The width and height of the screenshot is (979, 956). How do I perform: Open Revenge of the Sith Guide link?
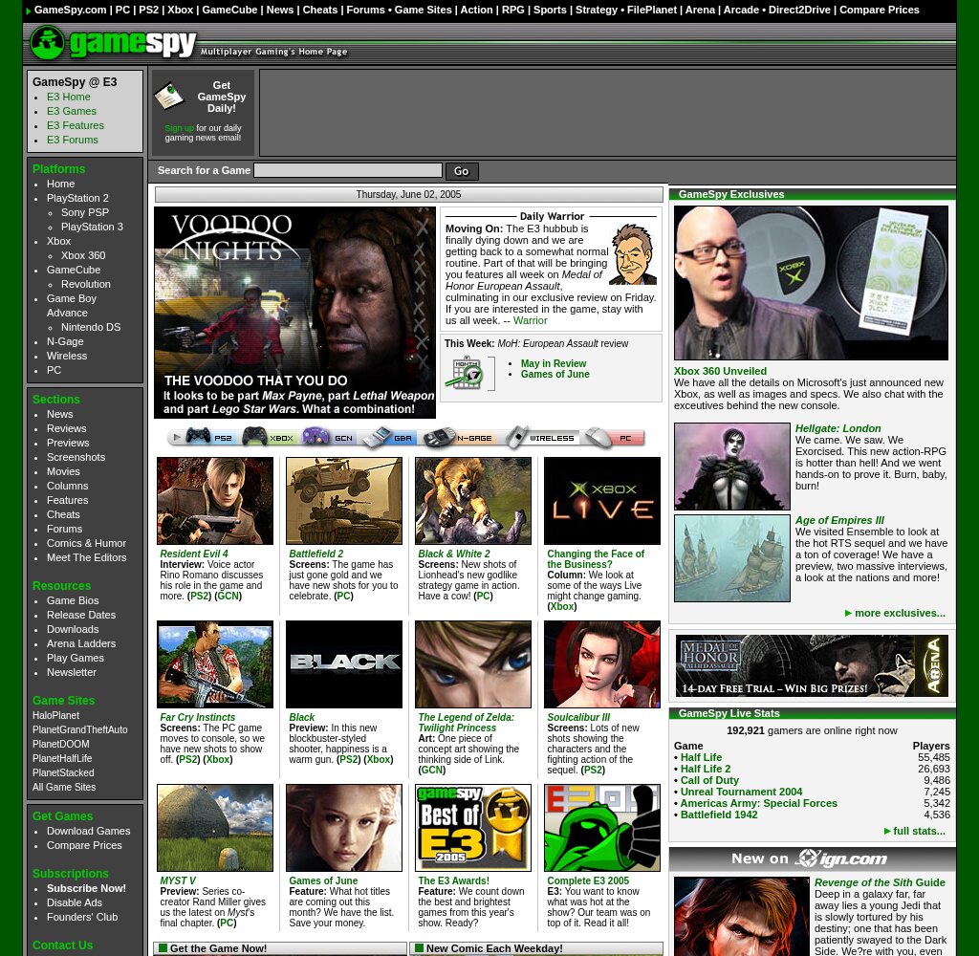(880, 883)
